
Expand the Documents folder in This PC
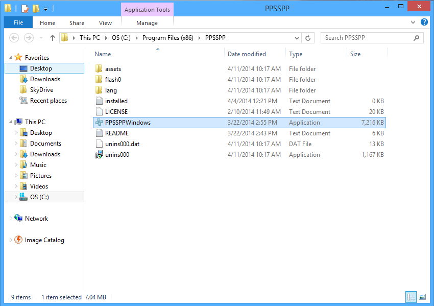point(16,144)
